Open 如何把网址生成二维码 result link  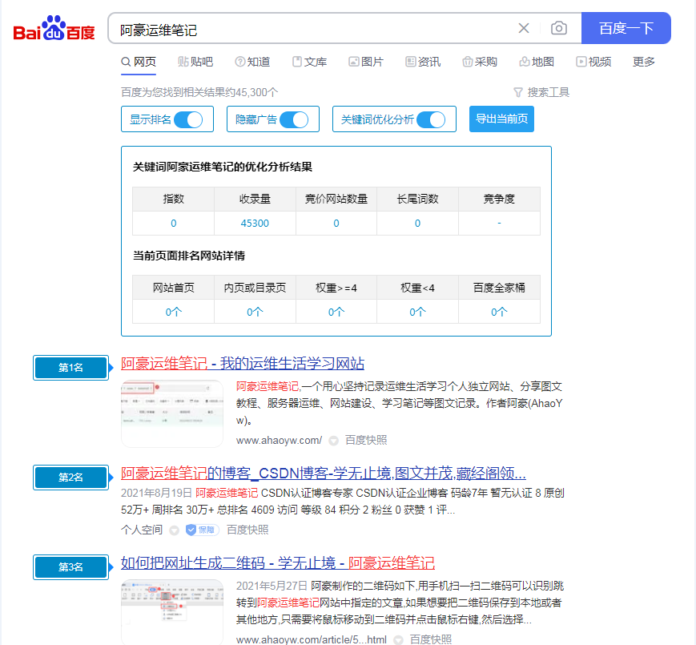coord(277,563)
